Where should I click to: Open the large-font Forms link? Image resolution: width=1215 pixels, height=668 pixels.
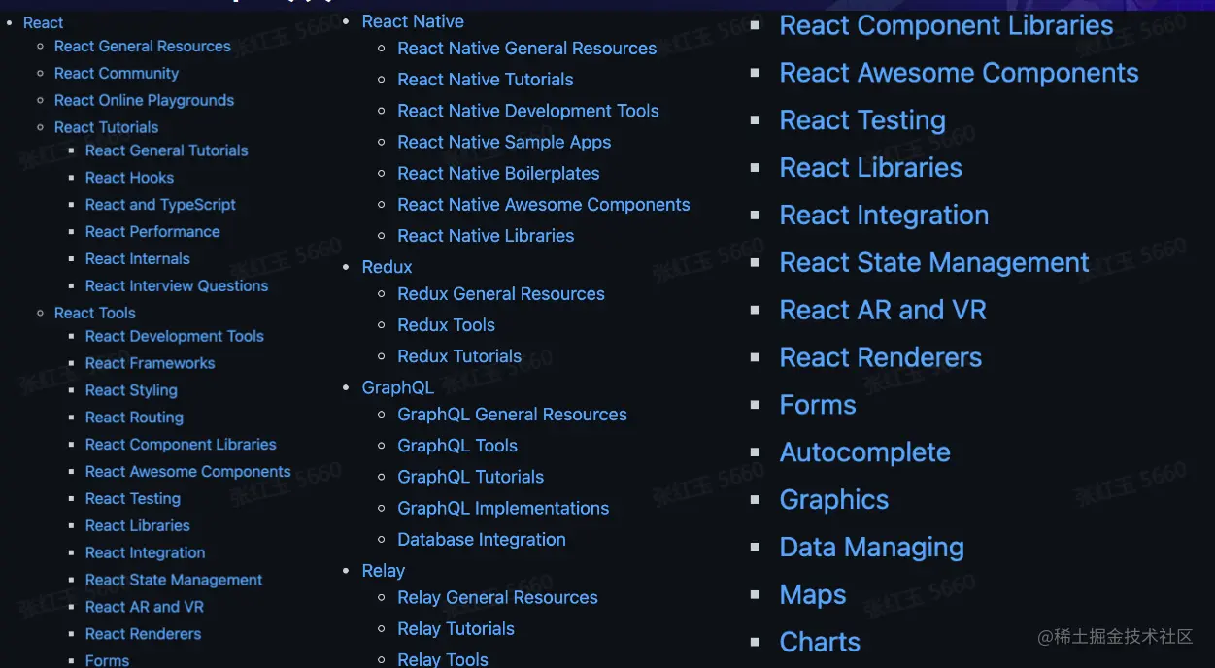click(x=818, y=406)
